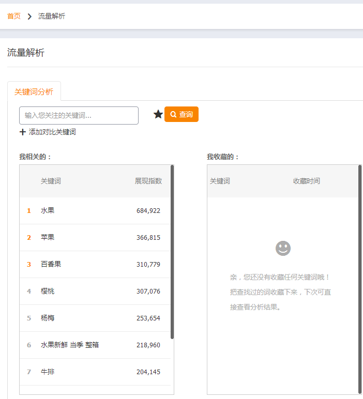This screenshot has height=399, width=363.
Task: Click the plus icon to add comparison keyword
Action: [x=23, y=132]
